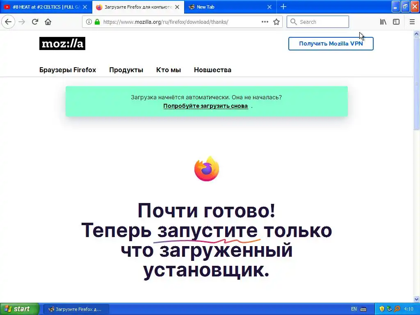This screenshot has height=315, width=420.
Task: Focus the Search box in toolbar
Action: coord(318,22)
